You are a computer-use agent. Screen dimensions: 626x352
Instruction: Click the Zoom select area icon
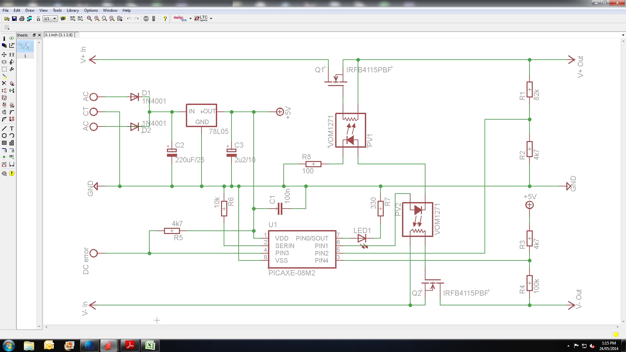pyautogui.click(x=120, y=19)
